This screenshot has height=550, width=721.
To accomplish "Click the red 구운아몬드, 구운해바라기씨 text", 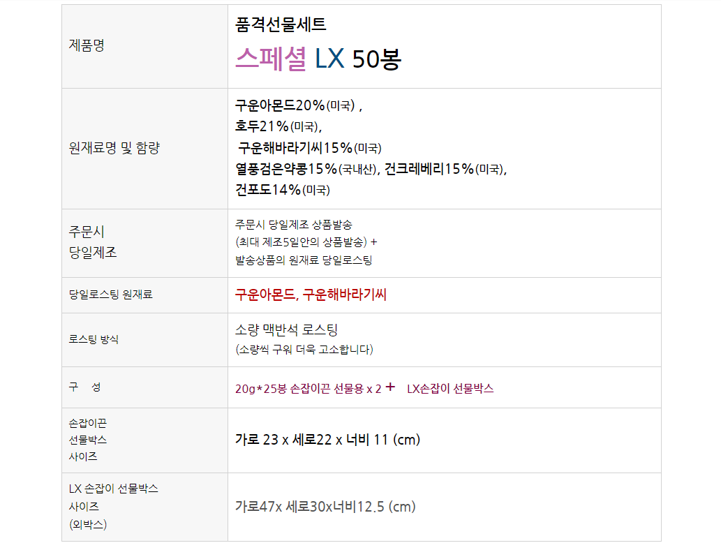I will [x=311, y=295].
